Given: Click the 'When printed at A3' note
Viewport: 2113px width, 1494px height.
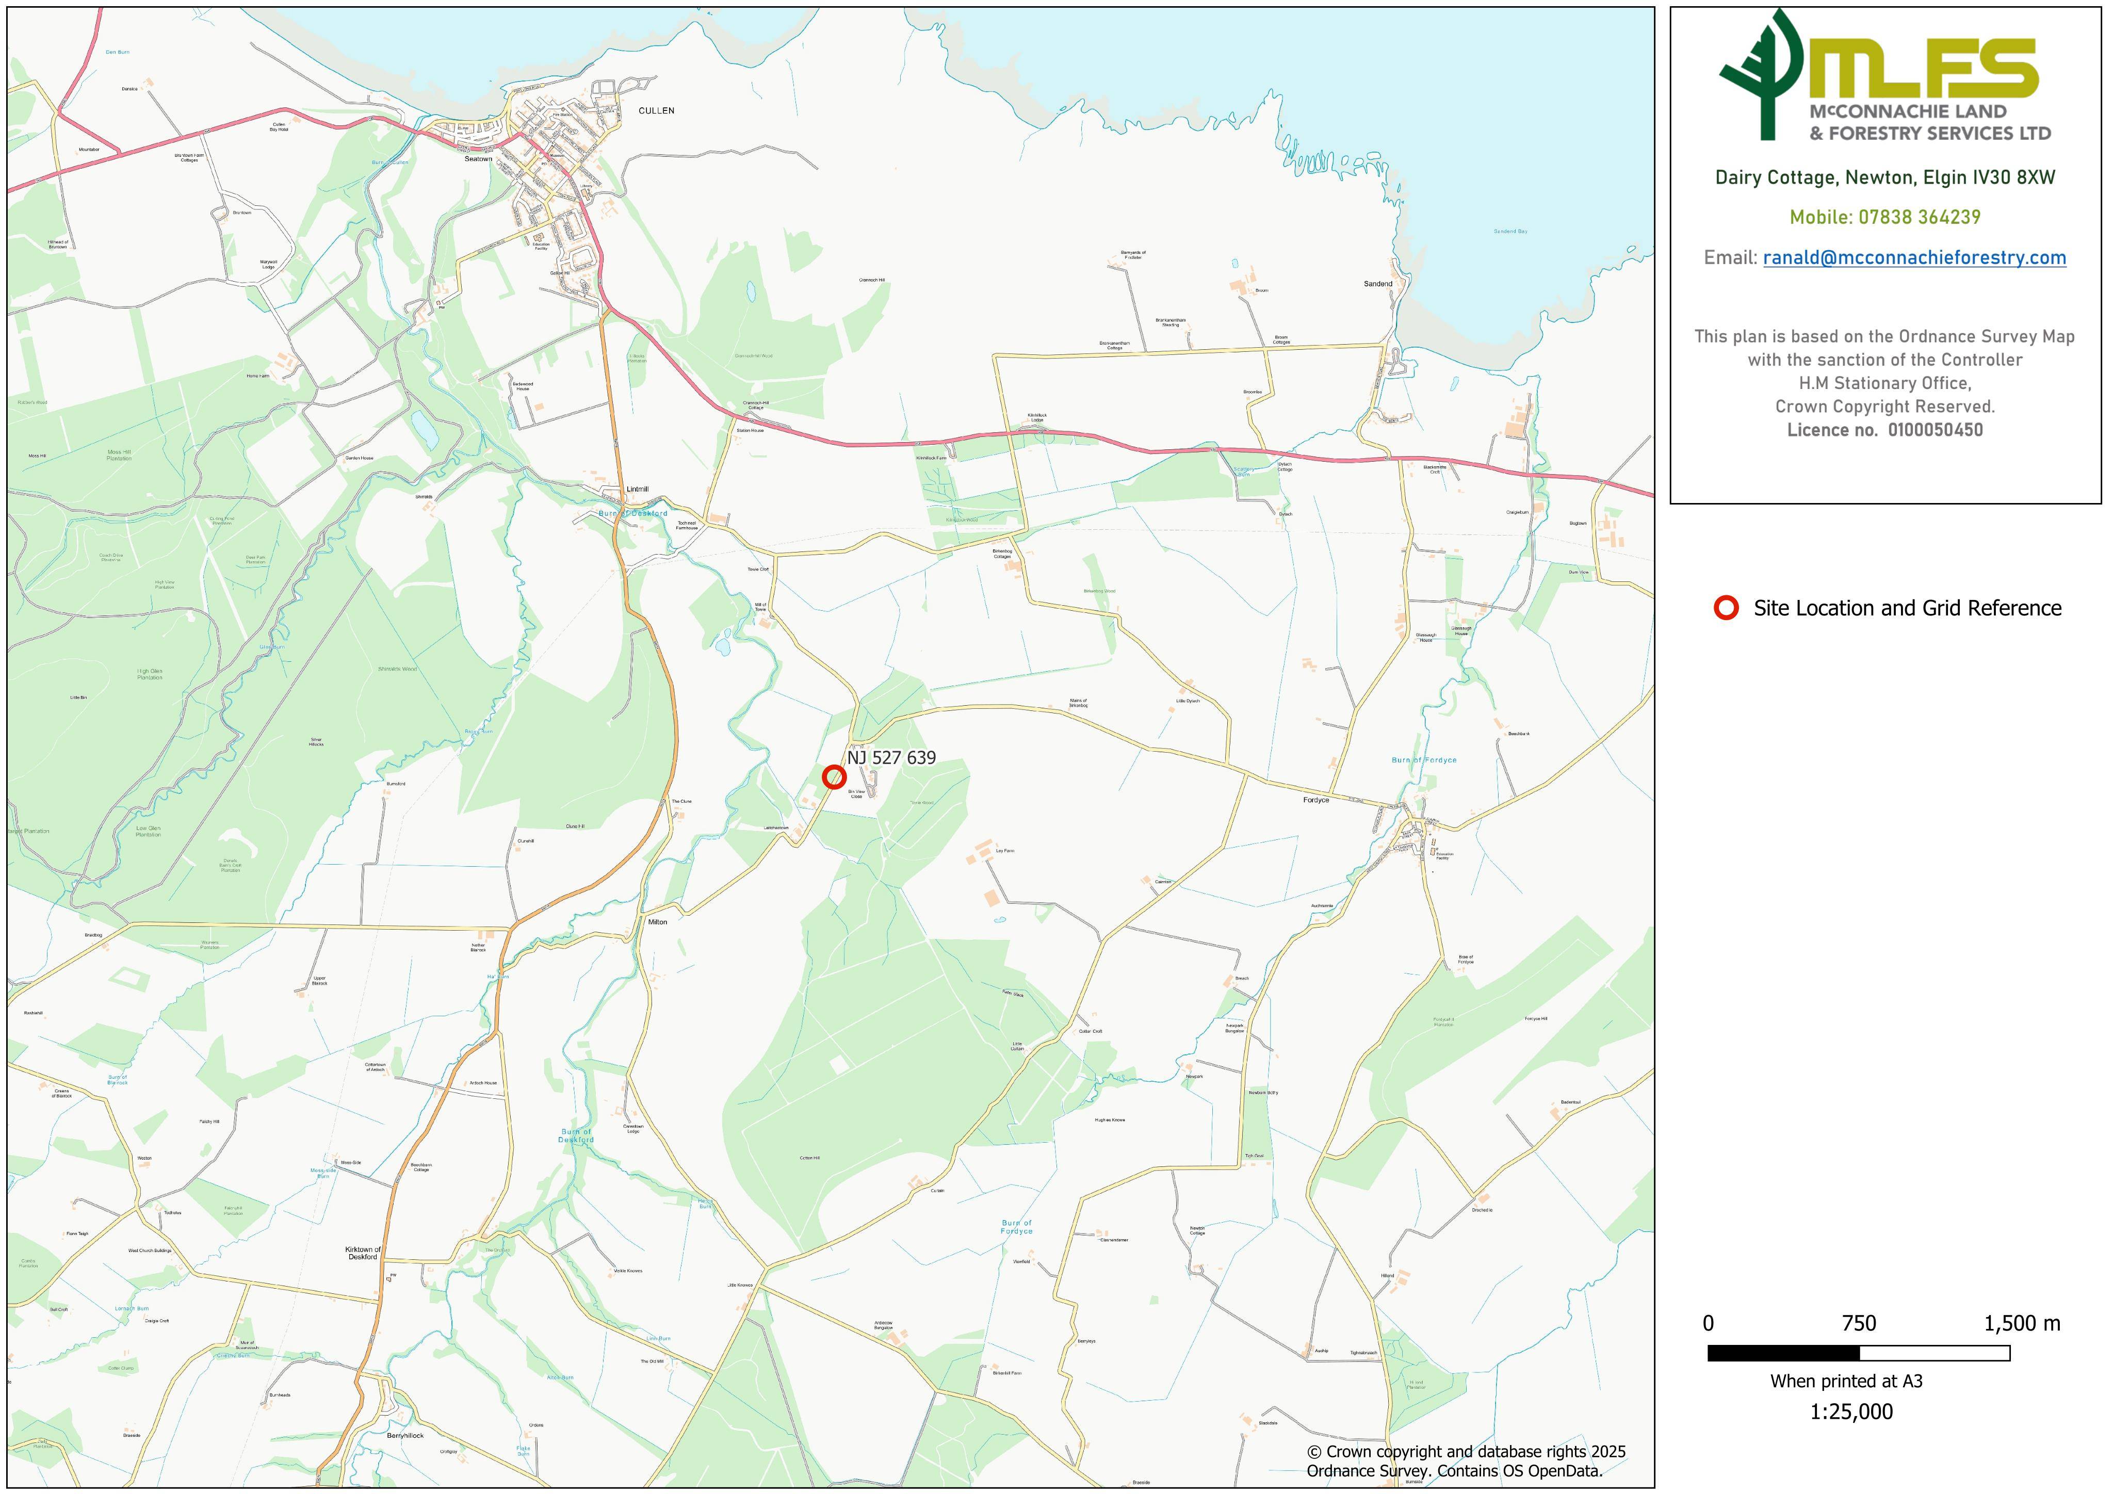Looking at the screenshot, I should click(1846, 1381).
